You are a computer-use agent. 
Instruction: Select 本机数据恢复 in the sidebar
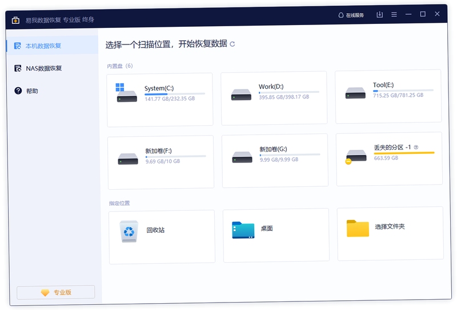point(53,46)
